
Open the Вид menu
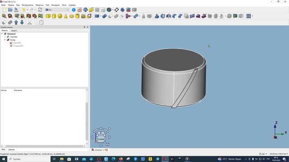pos(18,5)
